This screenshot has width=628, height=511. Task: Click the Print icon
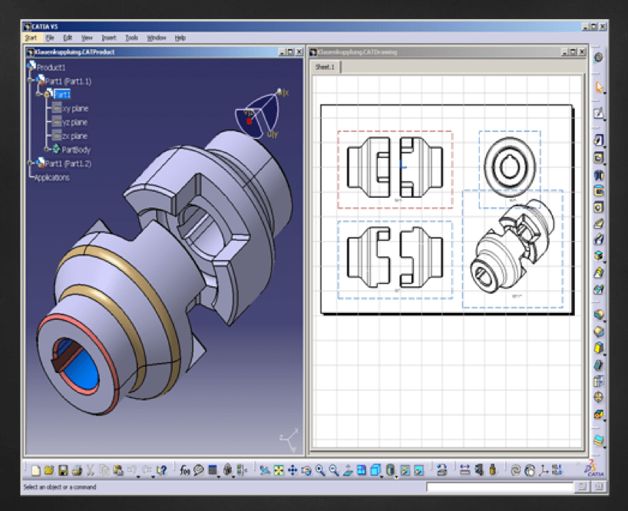pyautogui.click(x=77, y=470)
